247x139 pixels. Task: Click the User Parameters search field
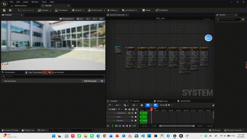(53, 76)
